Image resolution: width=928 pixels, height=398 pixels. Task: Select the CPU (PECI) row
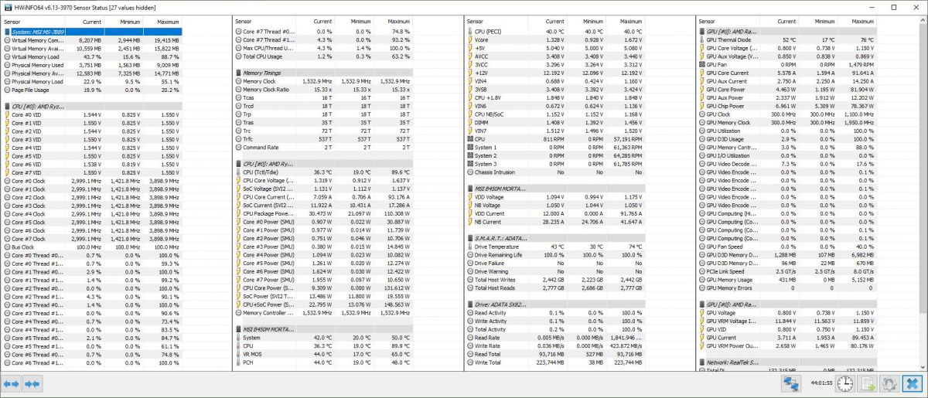point(556,32)
